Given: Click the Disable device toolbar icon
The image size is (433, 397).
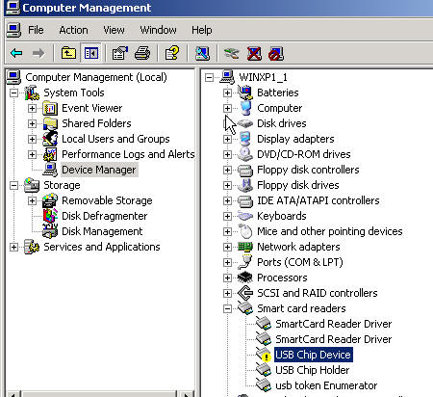Looking at the screenshot, I should click(x=276, y=53).
